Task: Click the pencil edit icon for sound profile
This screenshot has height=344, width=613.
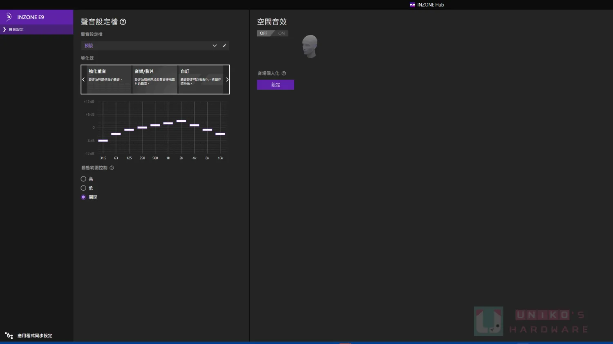Action: (224, 46)
